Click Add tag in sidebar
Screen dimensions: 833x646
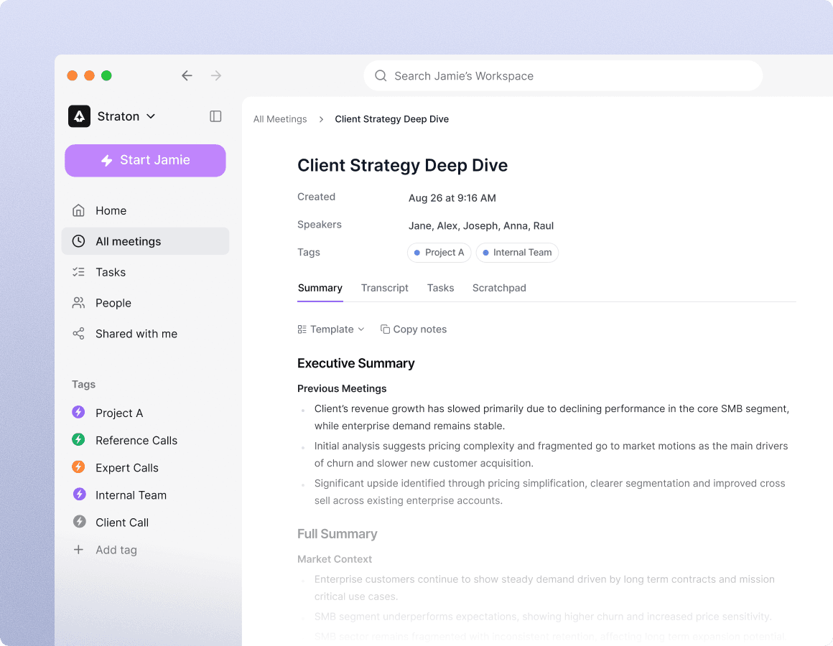click(116, 550)
